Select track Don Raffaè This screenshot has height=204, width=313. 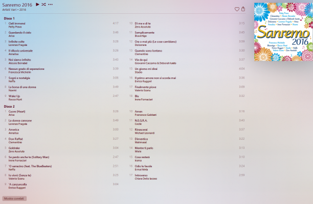[x=15, y=139]
